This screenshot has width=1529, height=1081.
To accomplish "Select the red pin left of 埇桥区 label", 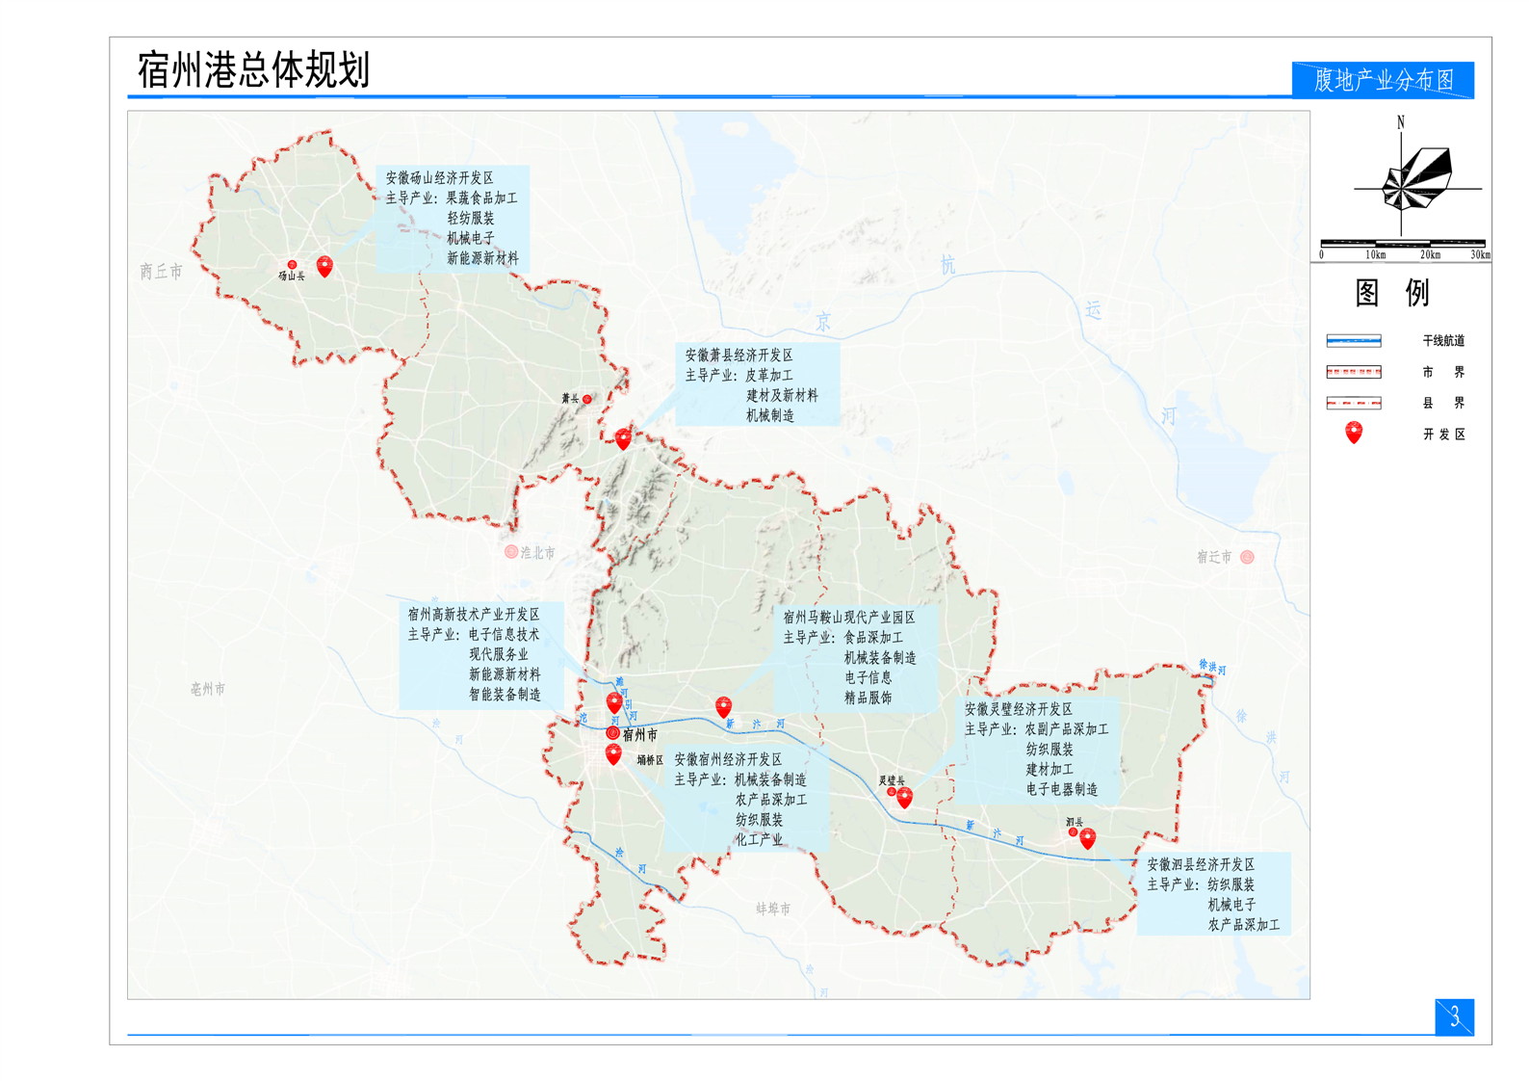I will [613, 754].
